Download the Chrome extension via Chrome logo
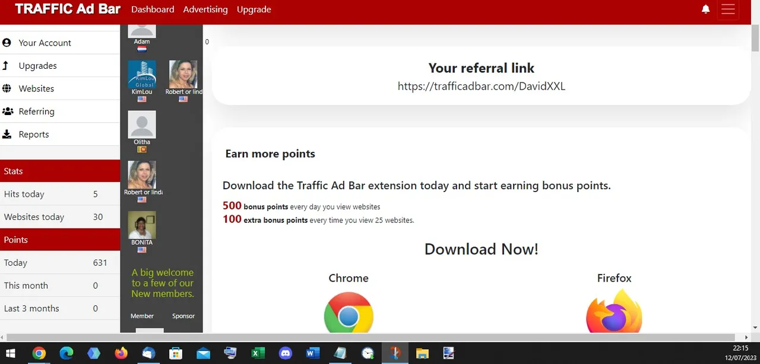The width and height of the screenshot is (760, 364). [x=349, y=312]
